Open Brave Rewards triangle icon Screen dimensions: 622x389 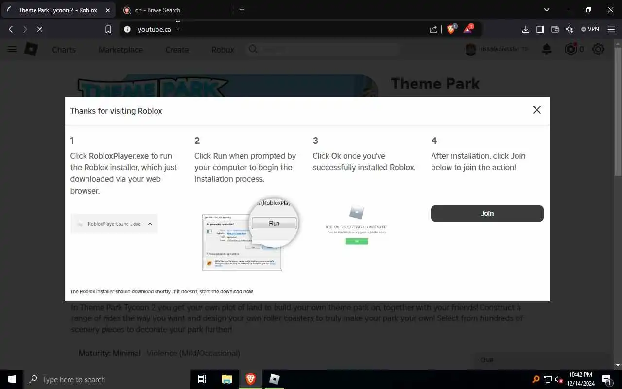(x=467, y=29)
